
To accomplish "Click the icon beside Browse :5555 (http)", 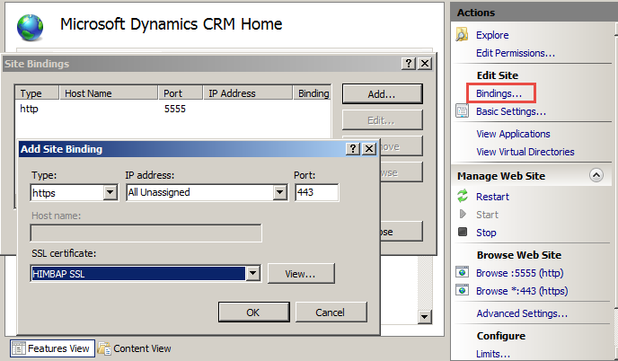I will 463,272.
